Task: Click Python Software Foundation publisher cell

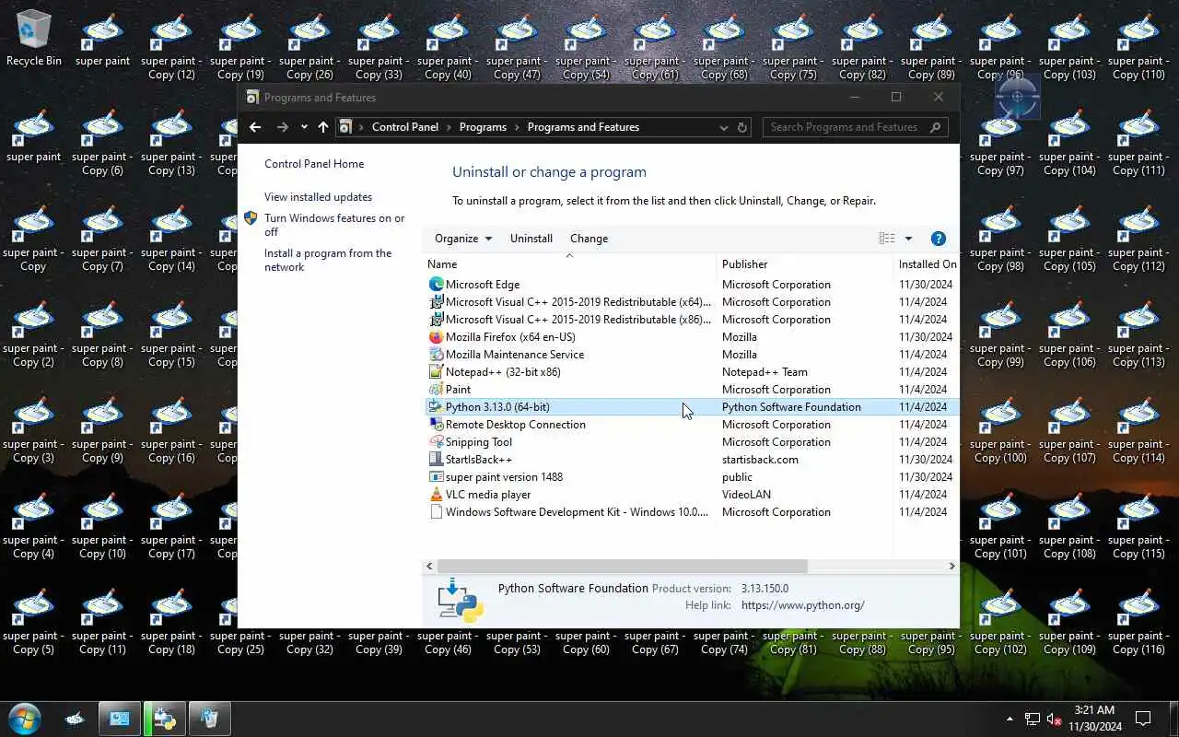Action: (x=791, y=407)
